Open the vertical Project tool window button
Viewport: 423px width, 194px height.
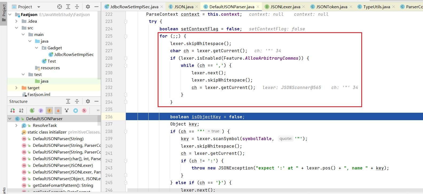[x=4, y=14]
